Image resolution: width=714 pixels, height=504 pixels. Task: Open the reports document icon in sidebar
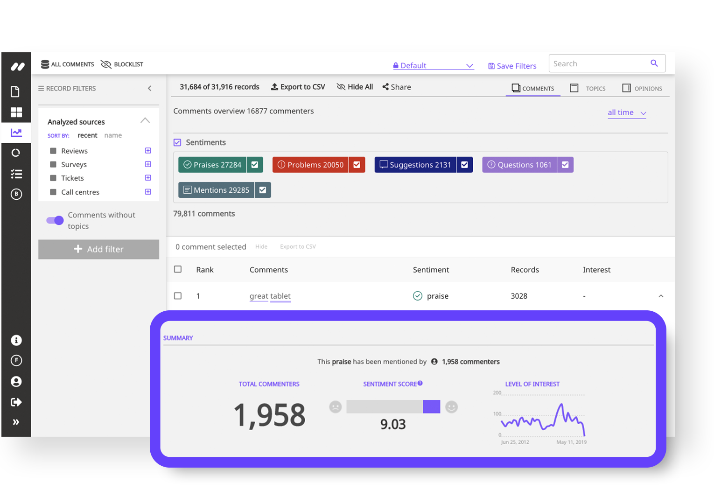coord(15,91)
